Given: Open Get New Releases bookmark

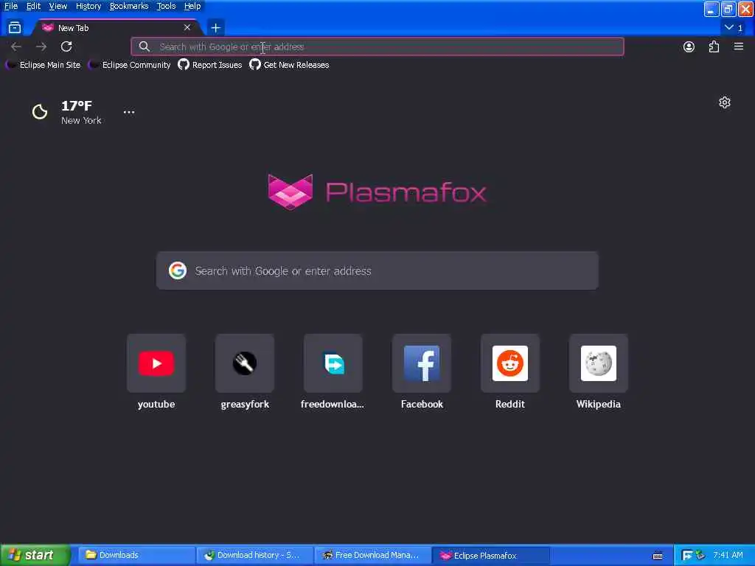Looking at the screenshot, I should [289, 65].
